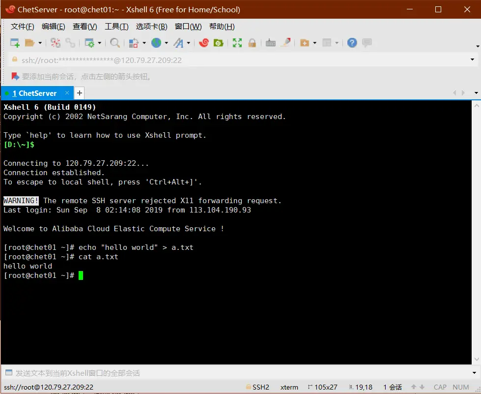Image resolution: width=481 pixels, height=394 pixels.
Task: Launch Xmanager red swirl icon
Action: [x=204, y=43]
